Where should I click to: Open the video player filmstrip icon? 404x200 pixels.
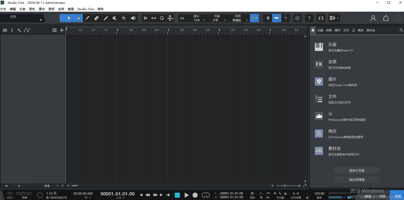pyautogui.click(x=321, y=18)
